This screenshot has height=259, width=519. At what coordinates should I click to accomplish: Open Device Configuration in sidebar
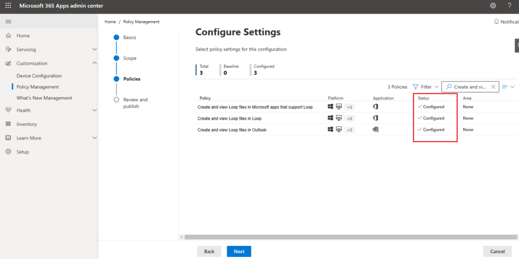click(39, 76)
